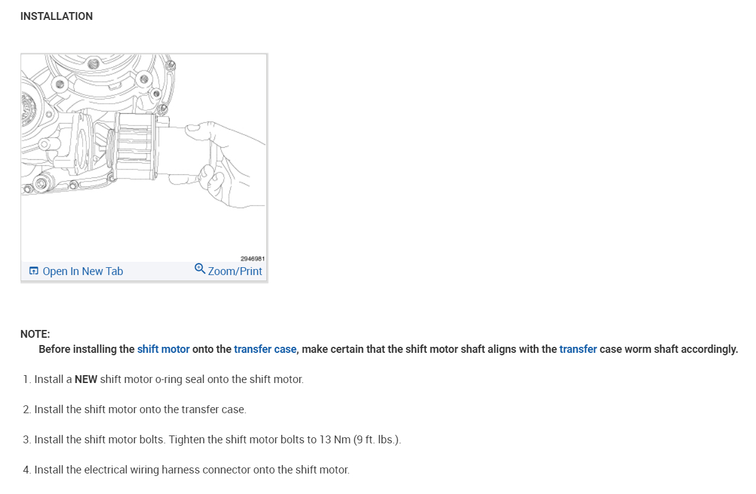Click the Zoom/Print magnifier icon
756x494 pixels.
200,268
